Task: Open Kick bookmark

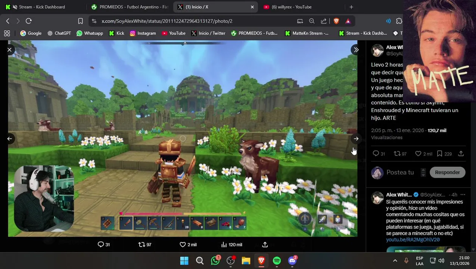Action: click(116, 33)
